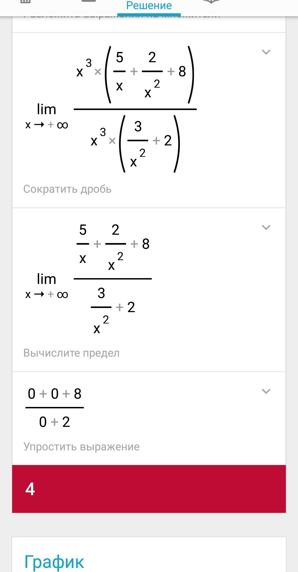The image size is (298, 572).
Task: Tap the red result banner showing 4
Action: click(149, 489)
